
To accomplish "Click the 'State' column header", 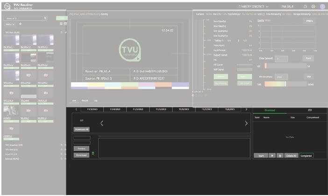I will pyautogui.click(x=257, y=117).
